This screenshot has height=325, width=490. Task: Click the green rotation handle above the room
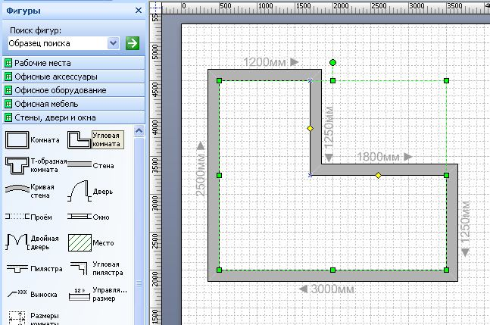point(332,62)
